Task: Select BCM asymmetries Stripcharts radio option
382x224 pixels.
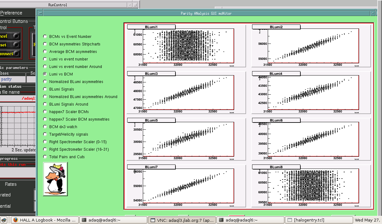Action: [45, 44]
